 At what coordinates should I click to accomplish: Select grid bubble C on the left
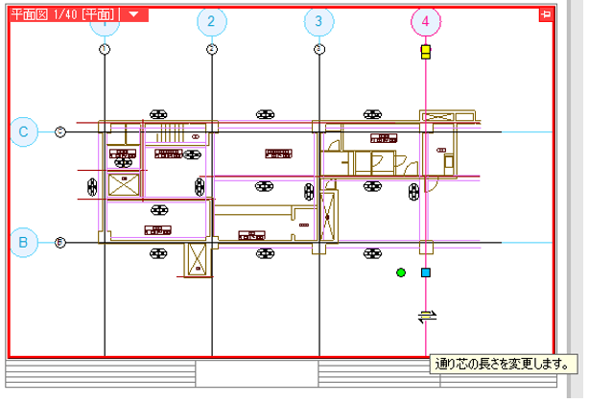tap(24, 131)
